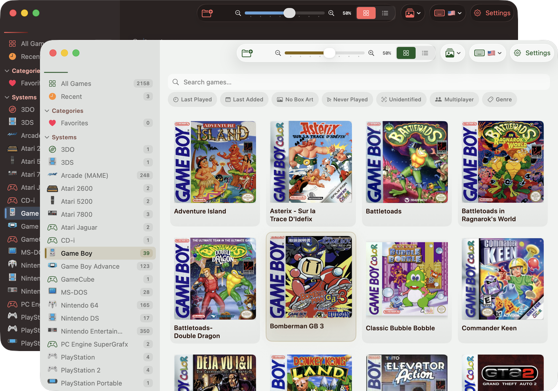Click the Search games field
The image size is (558, 391).
pyautogui.click(x=359, y=82)
